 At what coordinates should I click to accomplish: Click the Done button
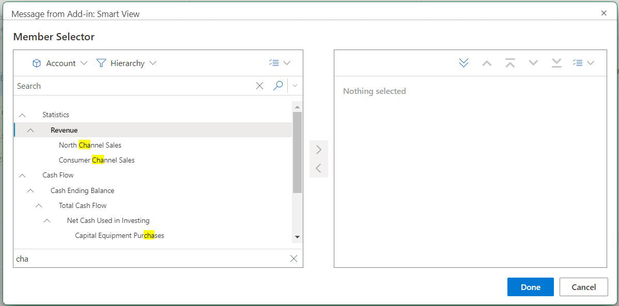point(530,287)
